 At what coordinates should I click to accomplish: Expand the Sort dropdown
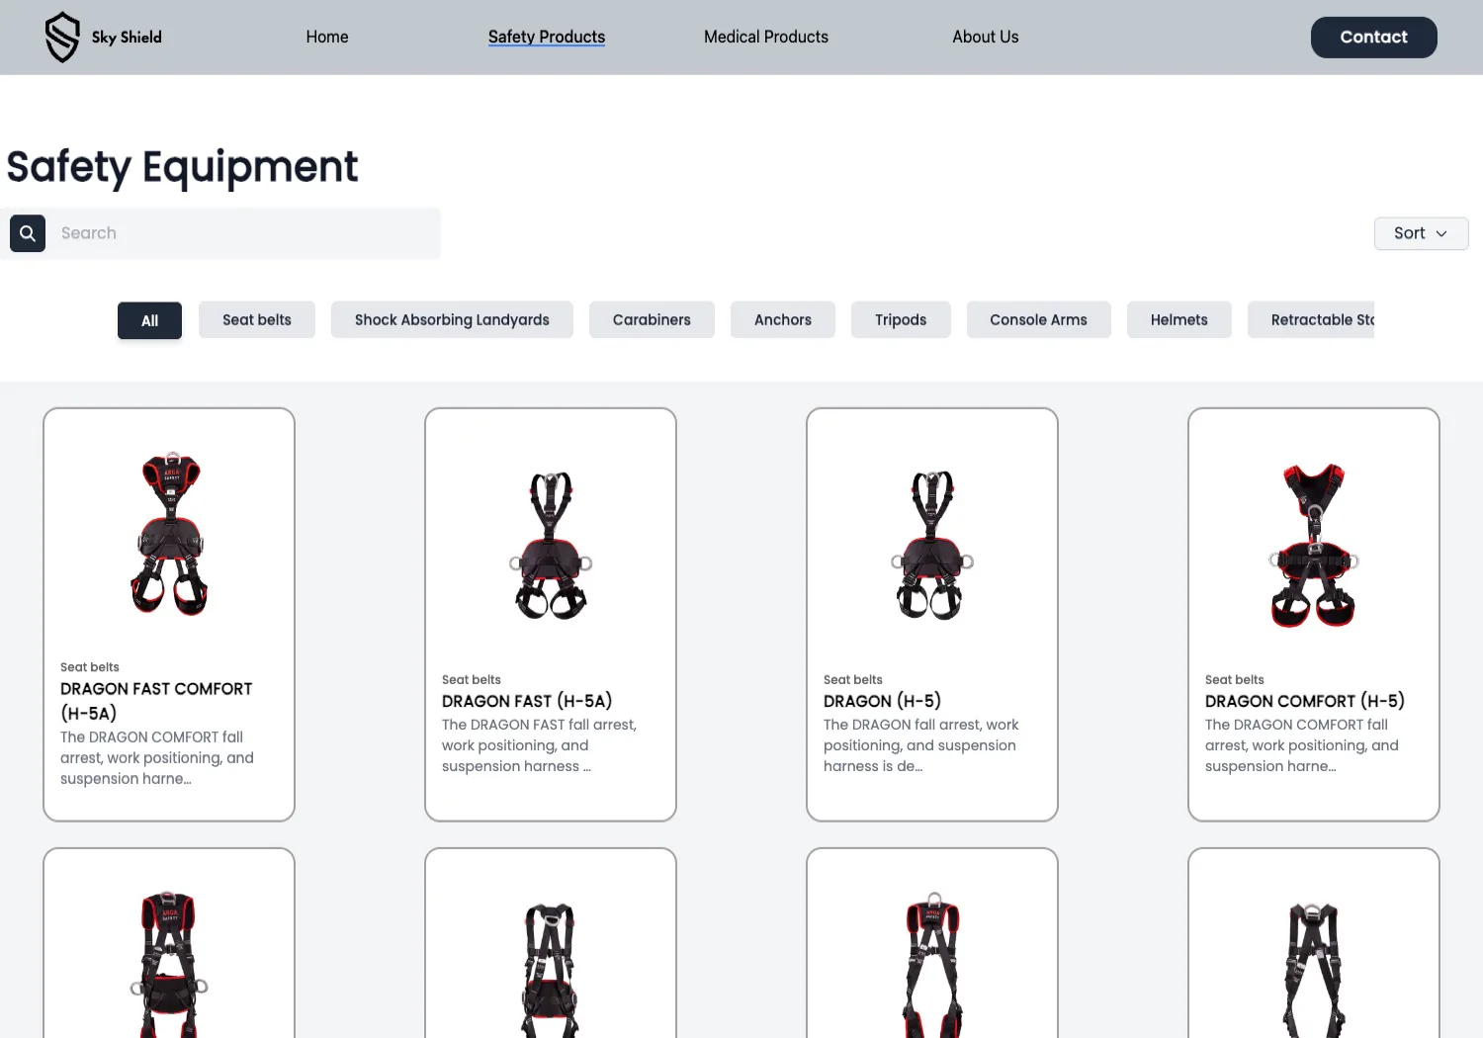(x=1421, y=233)
